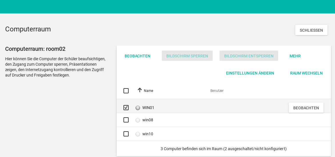This screenshot has height=157, width=335.
Task: Close the view with the Schliessen button
Action: (311, 30)
